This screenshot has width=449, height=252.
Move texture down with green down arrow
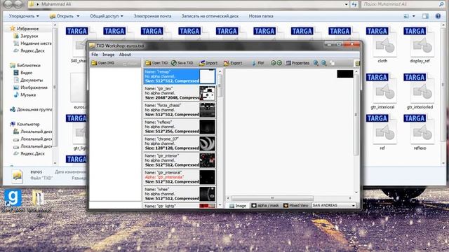(x=279, y=63)
